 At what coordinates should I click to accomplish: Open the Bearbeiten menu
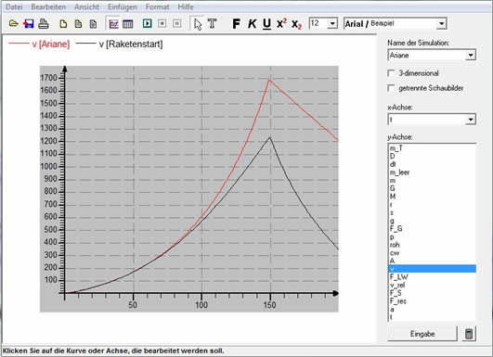pyautogui.click(x=48, y=6)
